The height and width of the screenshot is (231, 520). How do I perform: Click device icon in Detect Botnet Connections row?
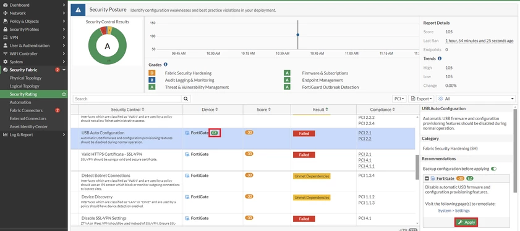[x=187, y=176]
